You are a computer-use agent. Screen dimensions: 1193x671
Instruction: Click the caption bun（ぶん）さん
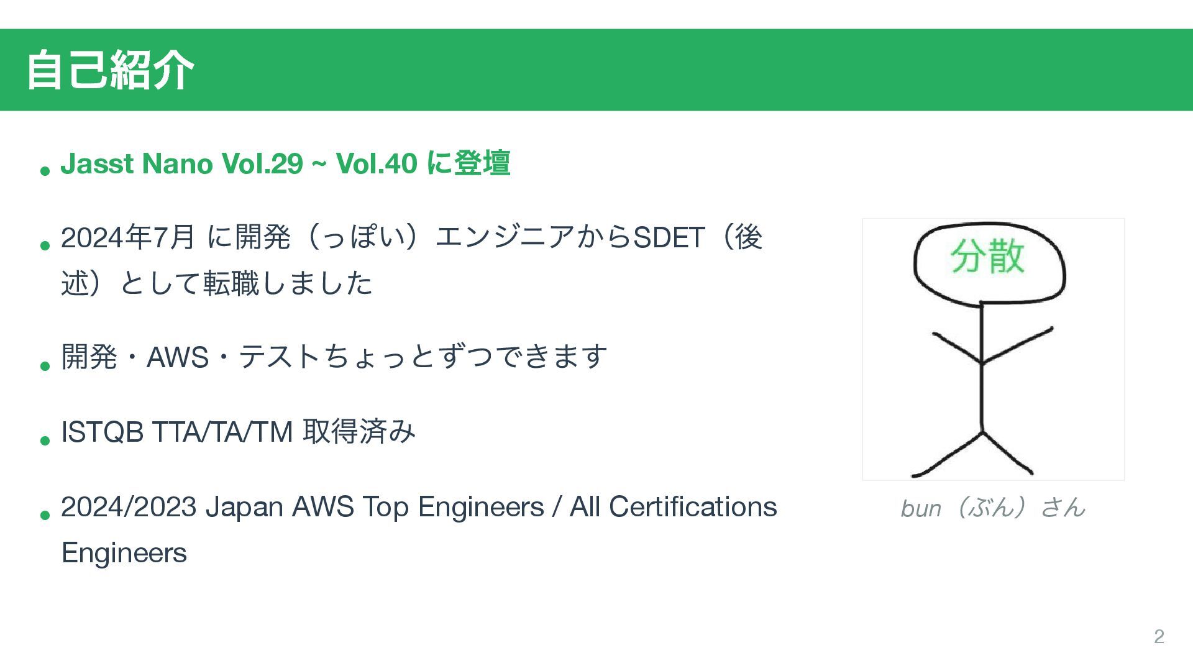pyautogui.click(x=992, y=508)
